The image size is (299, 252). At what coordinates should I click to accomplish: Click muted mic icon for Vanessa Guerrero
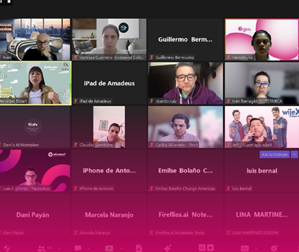pos(76,57)
